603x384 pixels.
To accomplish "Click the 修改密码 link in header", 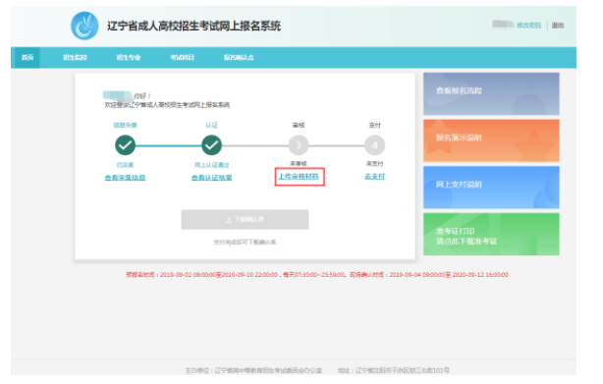I will click(x=528, y=26).
